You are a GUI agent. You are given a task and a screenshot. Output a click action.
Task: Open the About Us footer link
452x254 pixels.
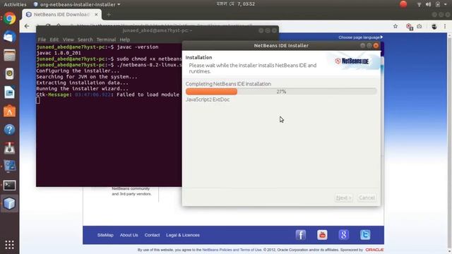coord(129,235)
